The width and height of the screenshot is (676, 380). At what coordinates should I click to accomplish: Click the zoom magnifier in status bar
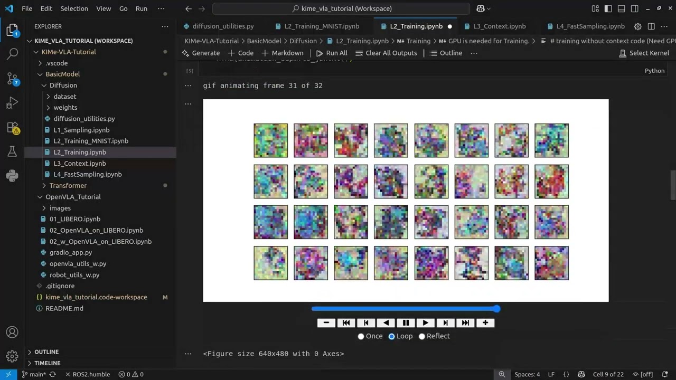(502, 374)
